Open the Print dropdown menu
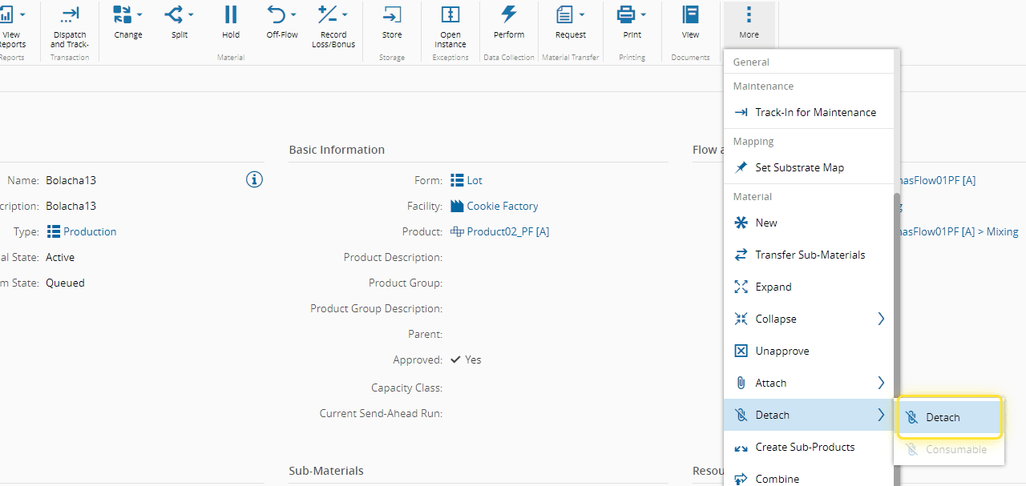Viewport: 1026px width, 486px height. coord(643,14)
